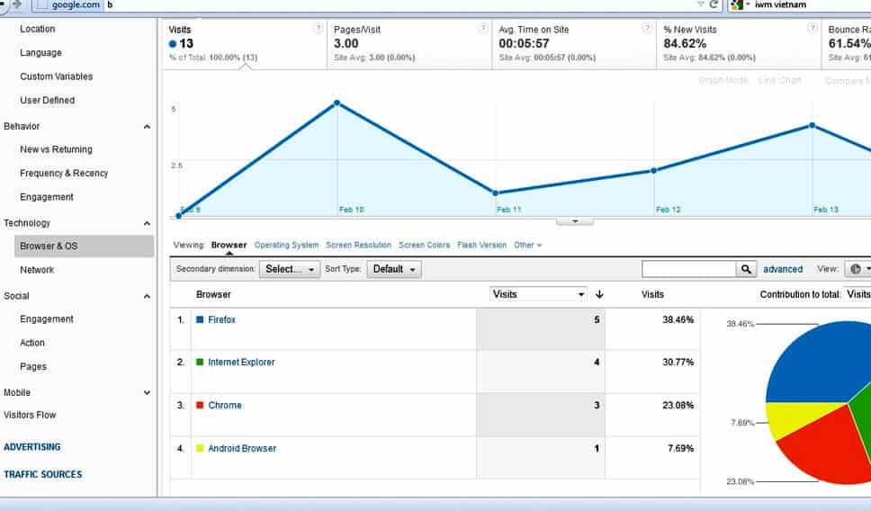This screenshot has height=511, width=871.
Task: Open Secondary dimension Select dropdown
Action: click(x=290, y=269)
